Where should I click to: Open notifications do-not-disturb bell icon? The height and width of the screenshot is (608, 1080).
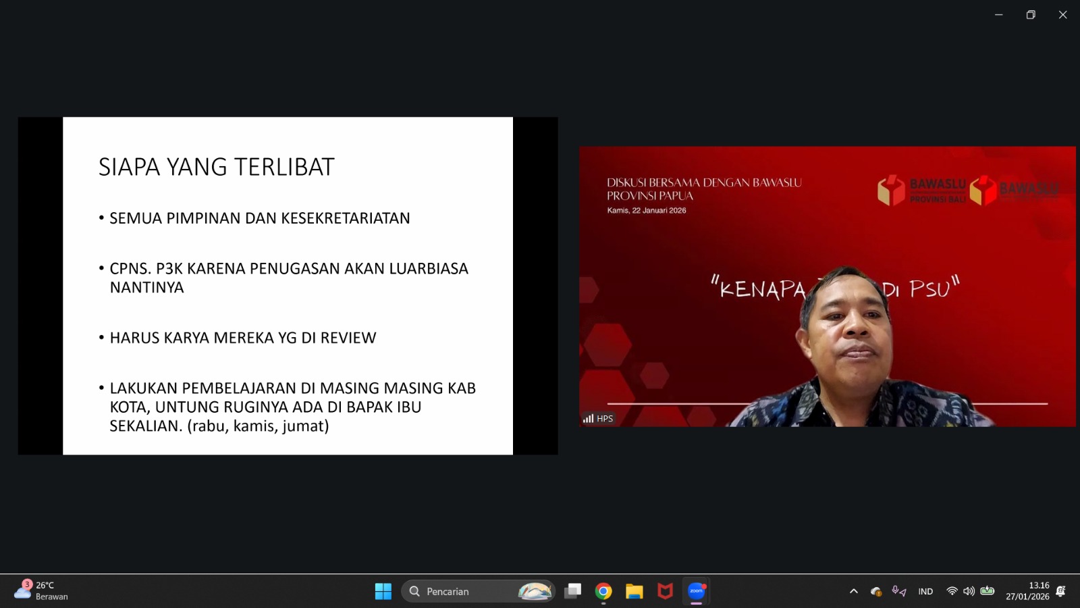[x=1061, y=591]
